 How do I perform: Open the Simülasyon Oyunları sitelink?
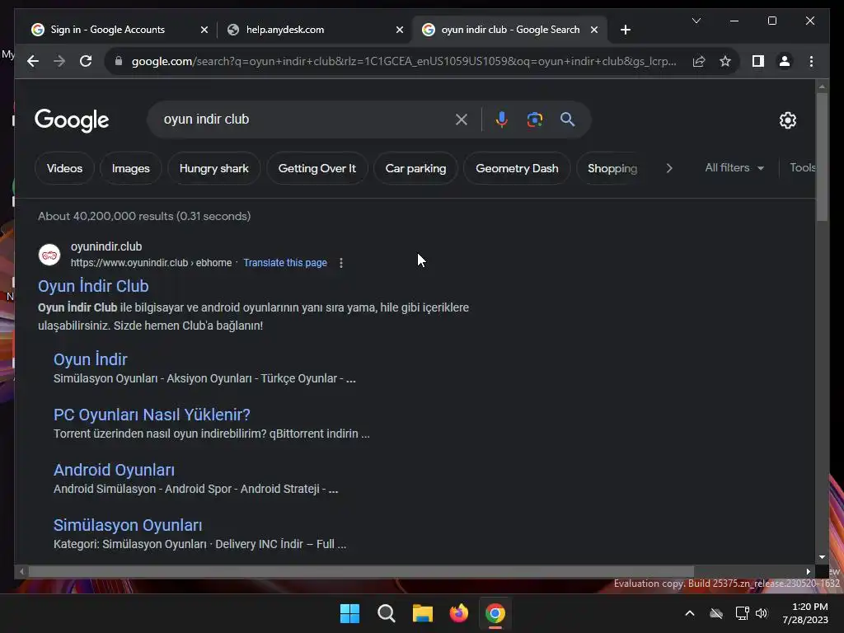pos(128,525)
